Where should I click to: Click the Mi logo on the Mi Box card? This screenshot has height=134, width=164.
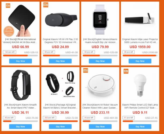tap(8, 6)
